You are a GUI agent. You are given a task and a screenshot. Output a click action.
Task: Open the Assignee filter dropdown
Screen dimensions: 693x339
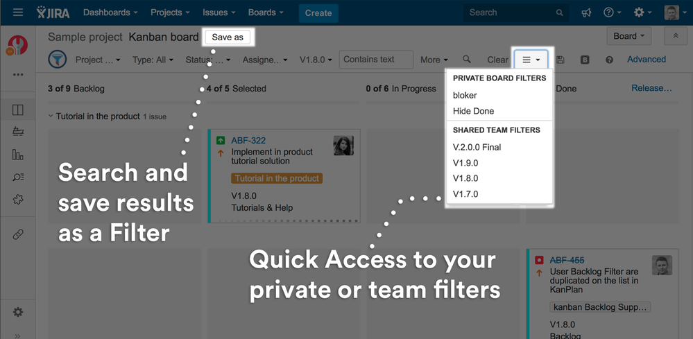tap(265, 60)
